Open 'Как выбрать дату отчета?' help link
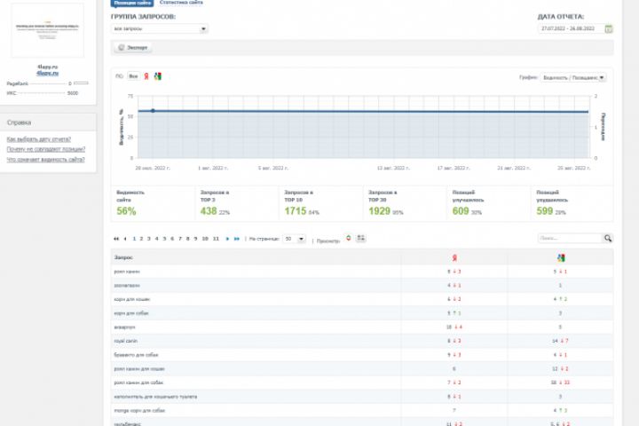This screenshot has width=639, height=426. pos(39,139)
